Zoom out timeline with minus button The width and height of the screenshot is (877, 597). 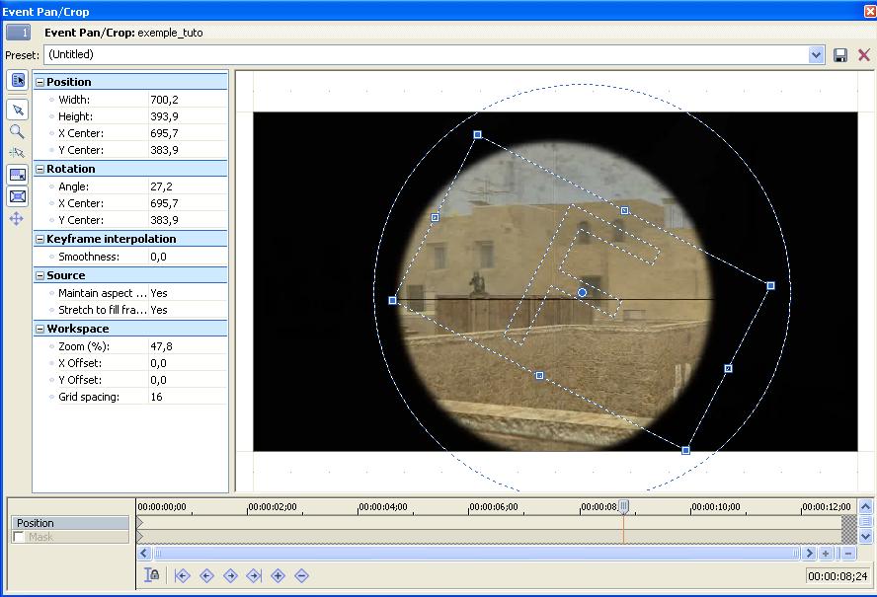(x=848, y=554)
